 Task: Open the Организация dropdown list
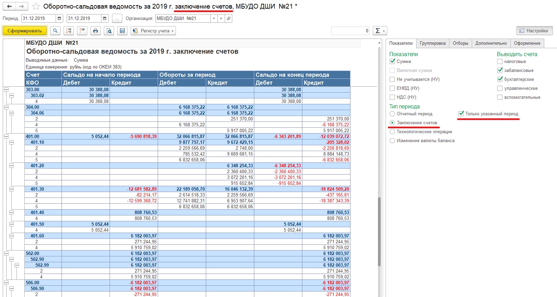click(x=214, y=19)
